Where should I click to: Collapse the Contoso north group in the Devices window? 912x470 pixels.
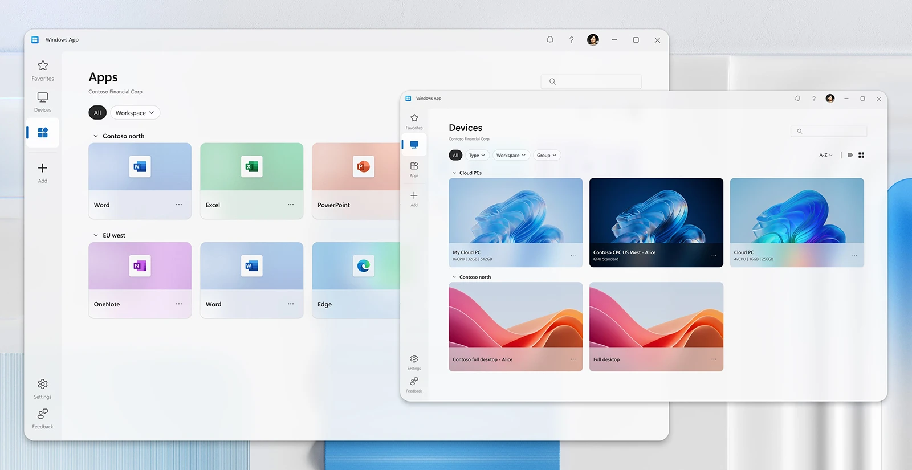[x=454, y=277]
